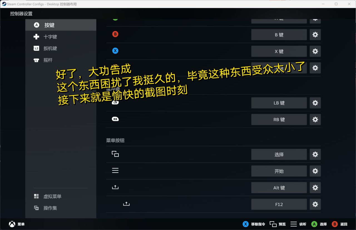Open gear settings for 开始 binding
Image resolution: width=356 pixels, height=230 pixels.
pyautogui.click(x=315, y=171)
